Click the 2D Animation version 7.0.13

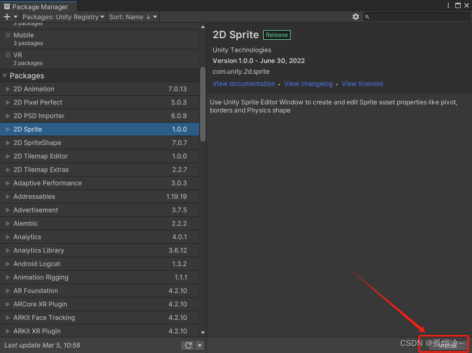177,89
